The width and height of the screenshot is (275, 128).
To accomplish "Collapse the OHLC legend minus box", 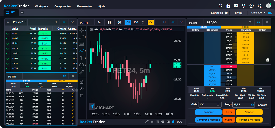I will click(x=91, y=29).
